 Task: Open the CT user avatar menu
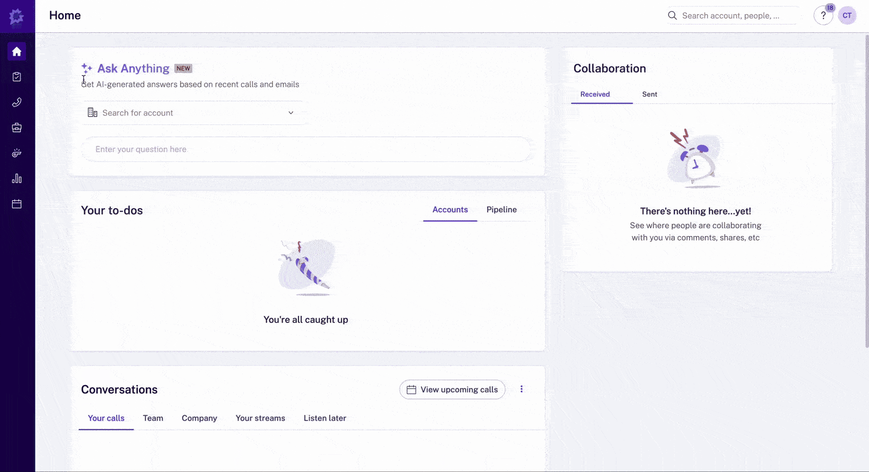[x=847, y=16]
